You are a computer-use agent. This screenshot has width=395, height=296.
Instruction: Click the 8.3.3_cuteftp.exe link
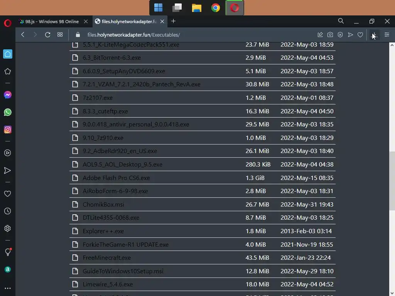coord(105,111)
